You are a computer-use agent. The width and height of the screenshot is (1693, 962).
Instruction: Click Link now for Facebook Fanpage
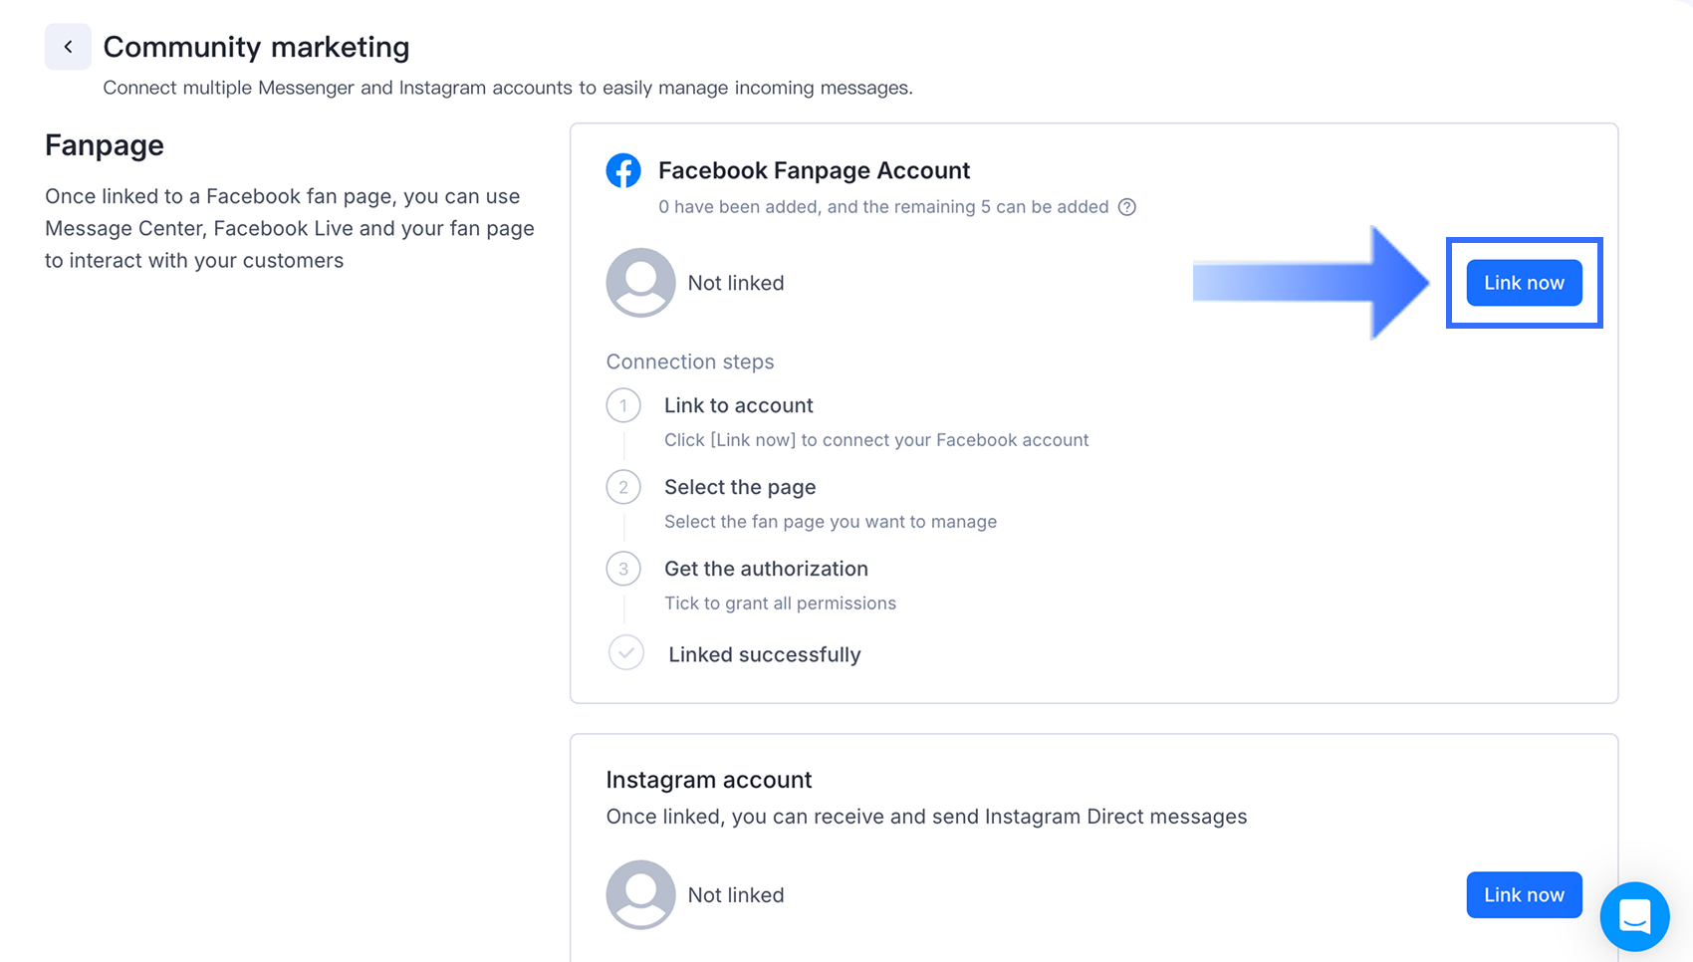[x=1524, y=283]
